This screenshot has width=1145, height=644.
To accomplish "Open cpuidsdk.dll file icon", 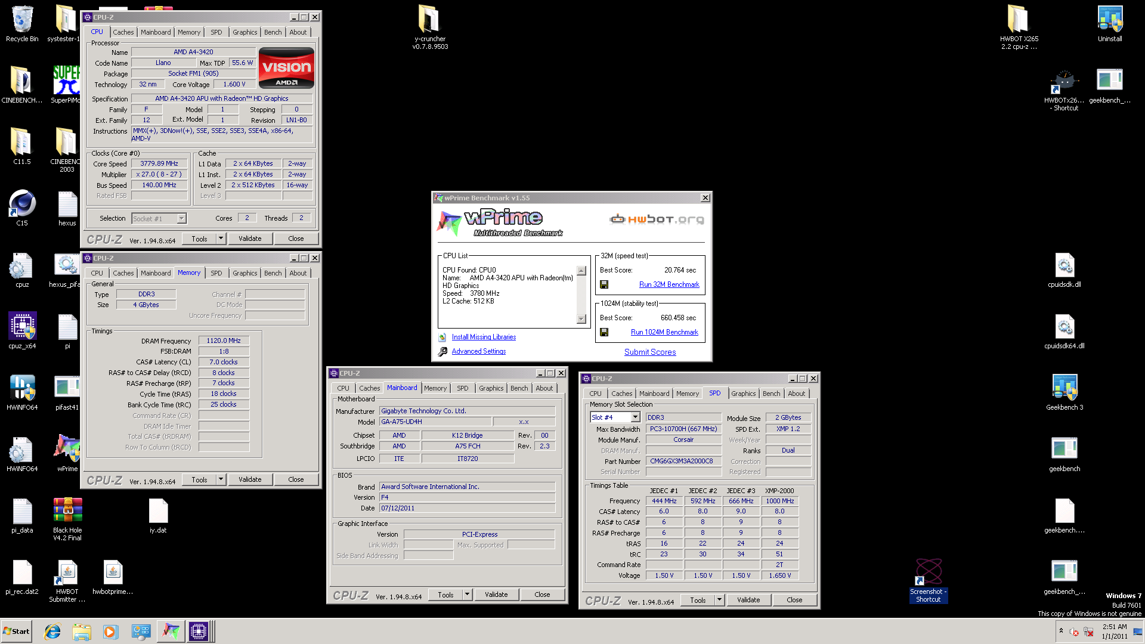I will [1064, 270].
